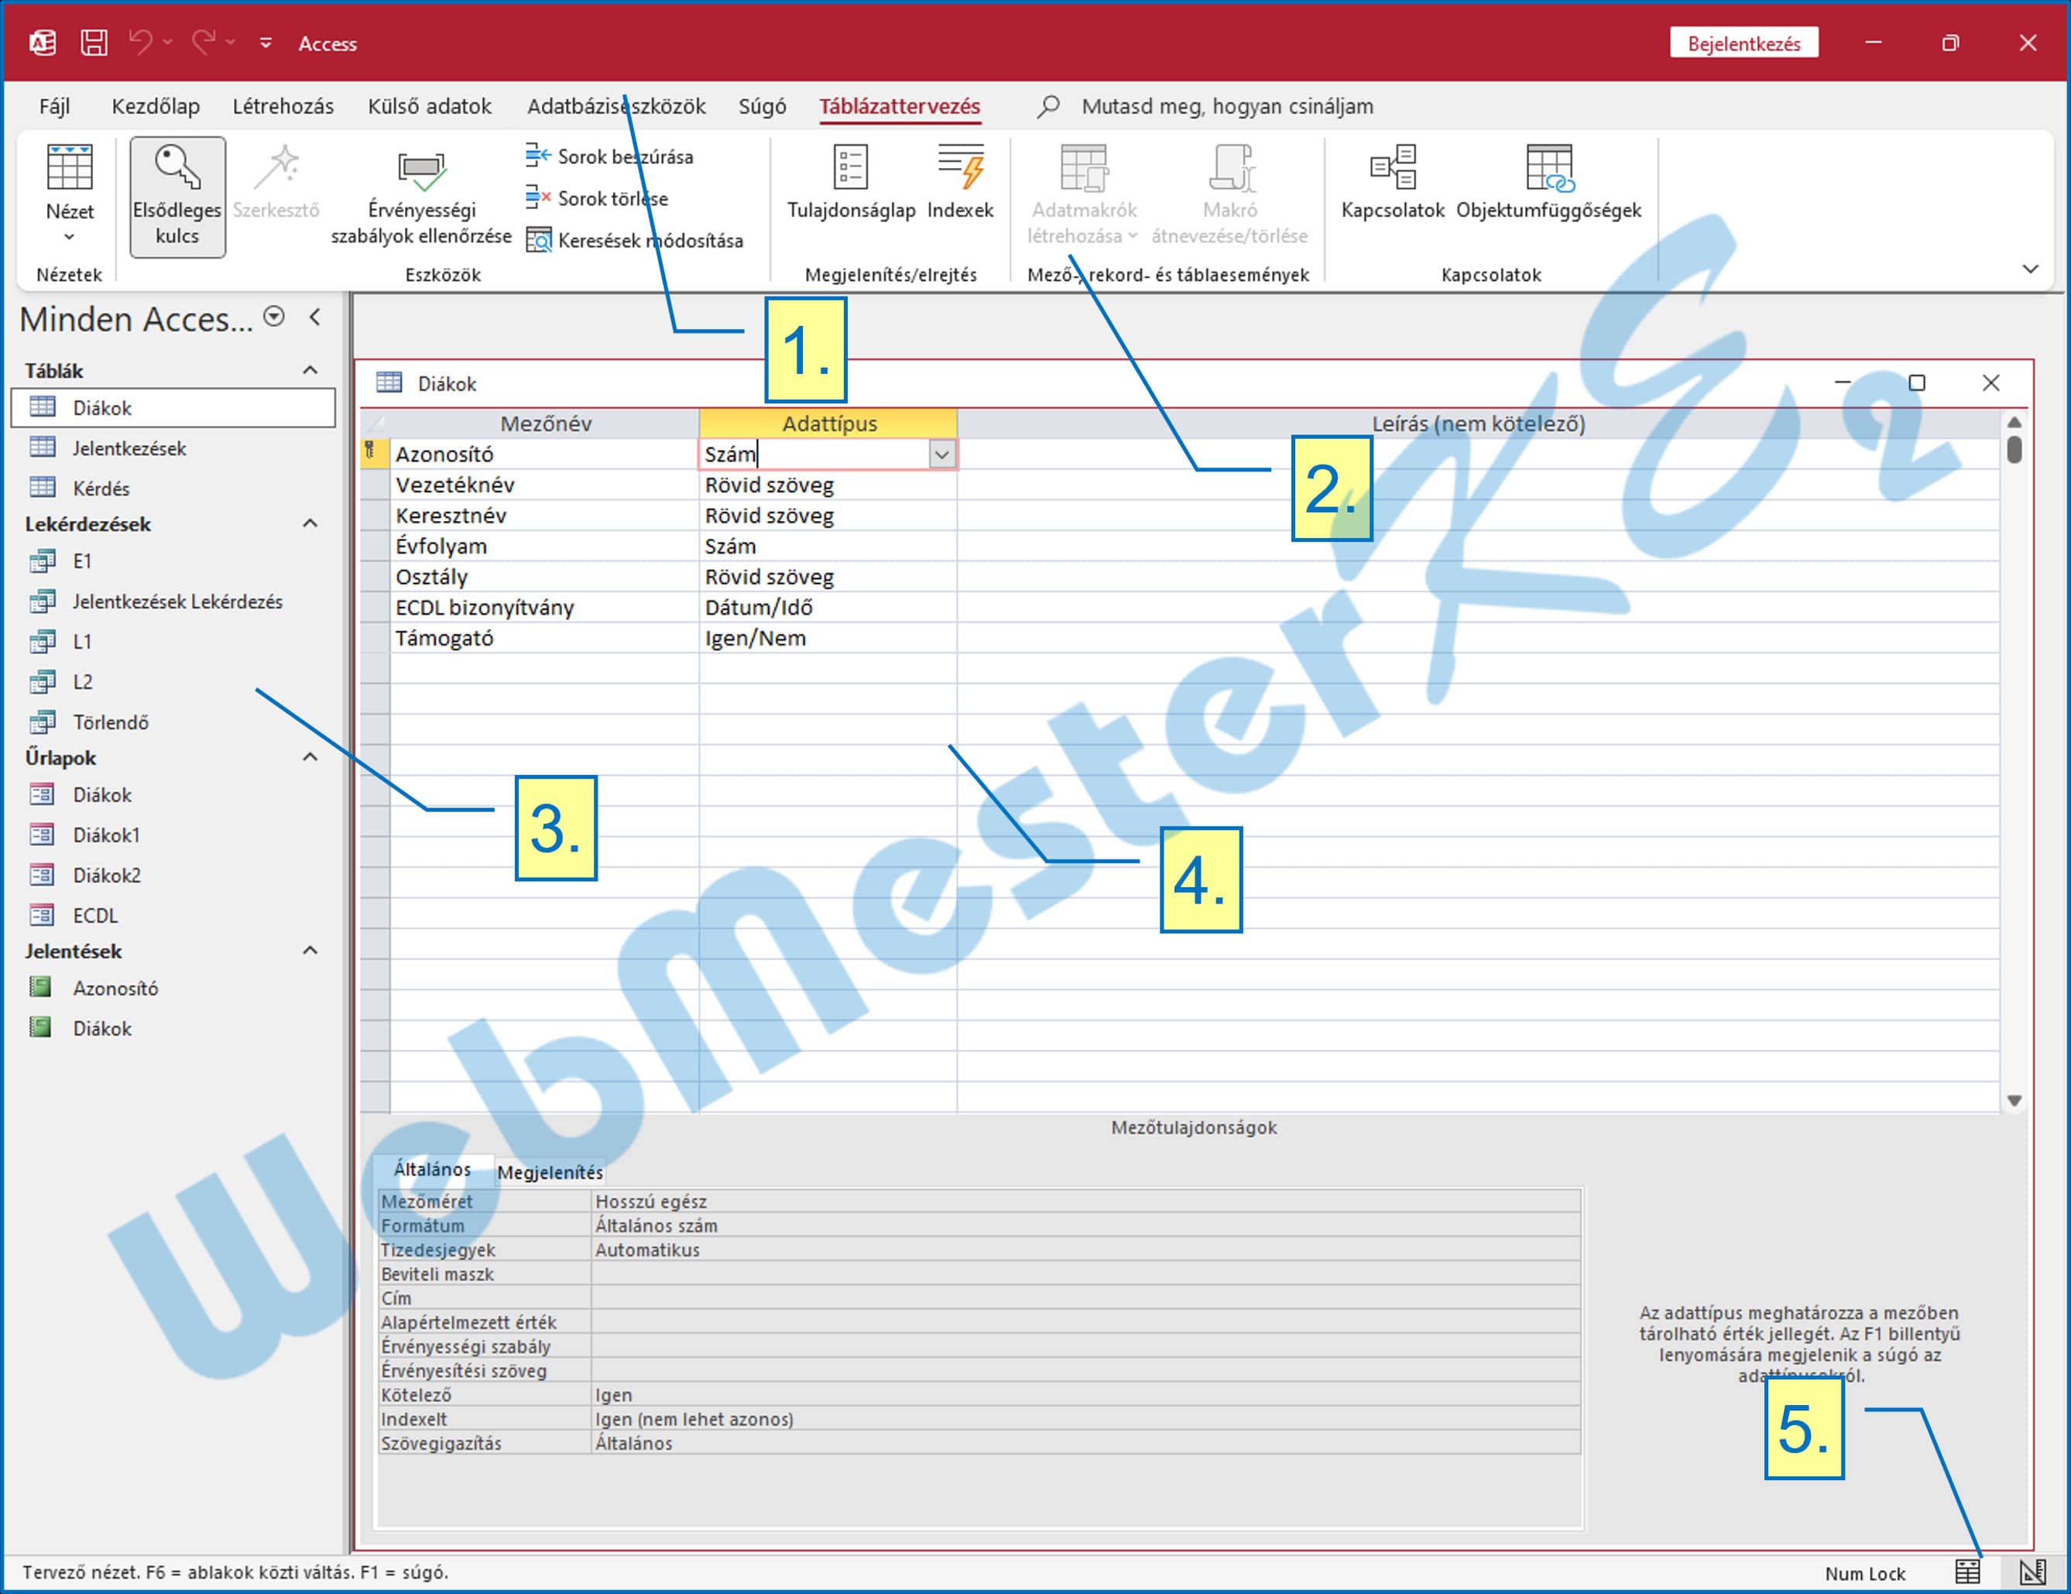
Task: Click the Mezőméret value Hosszú egész
Action: 1085,1201
